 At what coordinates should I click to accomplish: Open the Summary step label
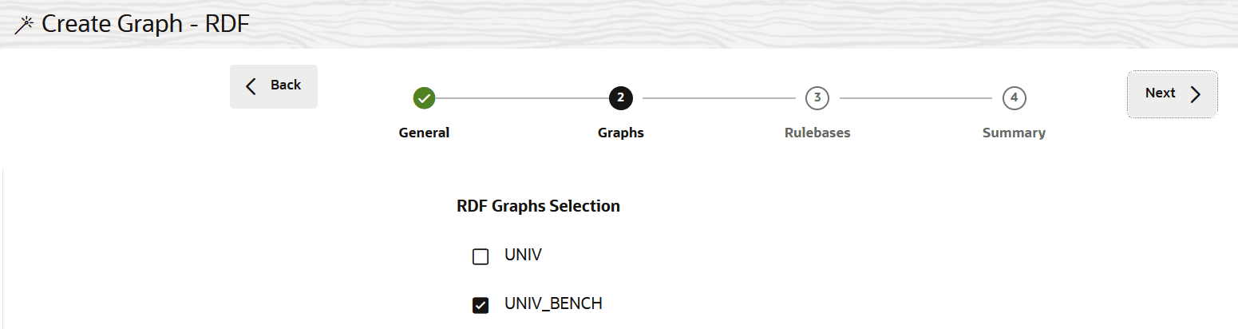point(1014,133)
